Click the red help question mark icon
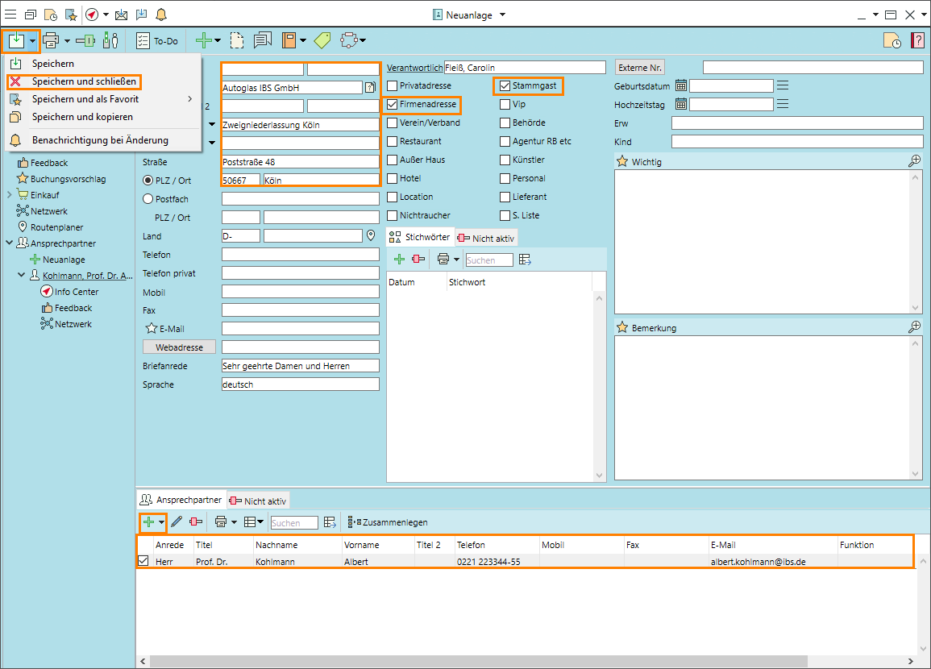The height and width of the screenshot is (669, 931). click(917, 40)
